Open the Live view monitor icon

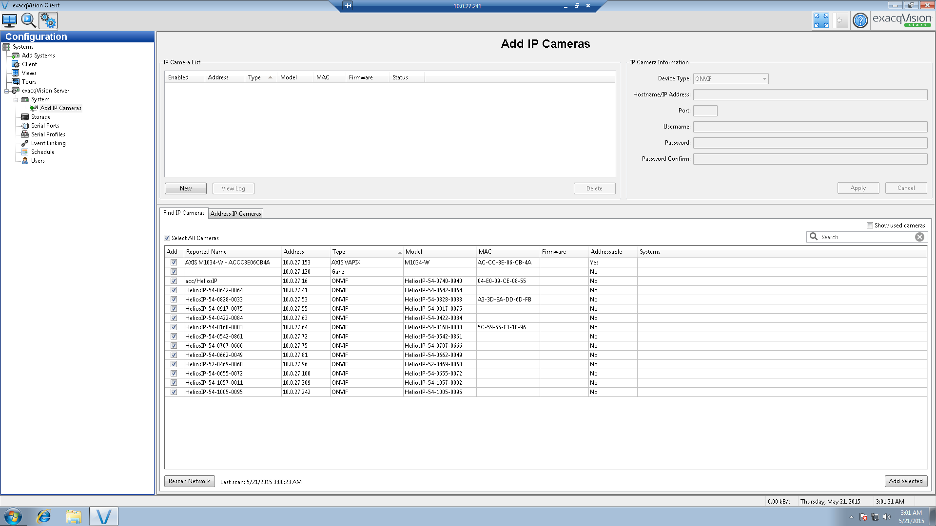pos(9,20)
